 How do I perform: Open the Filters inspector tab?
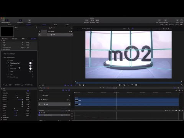24,39
